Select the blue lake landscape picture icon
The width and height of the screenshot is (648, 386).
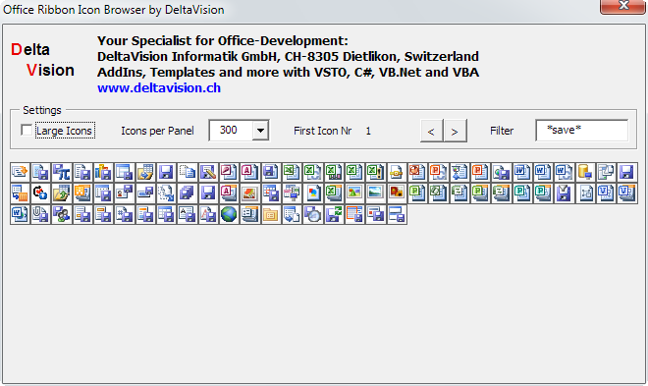click(x=376, y=193)
